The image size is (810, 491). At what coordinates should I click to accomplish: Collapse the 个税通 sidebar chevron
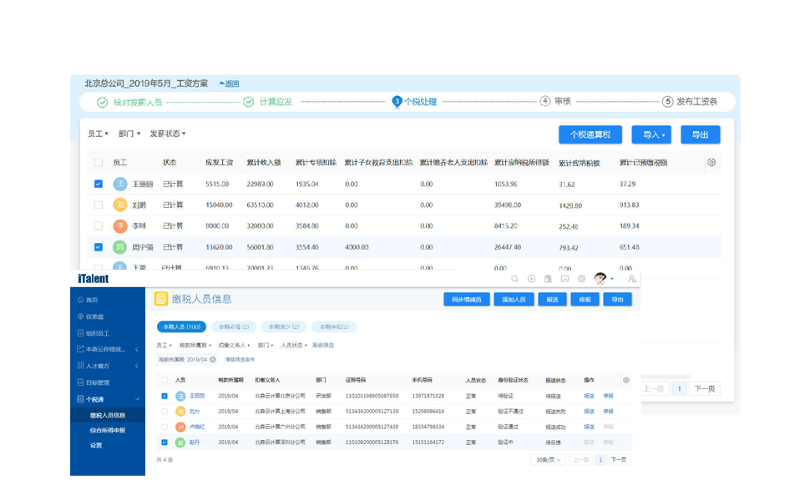coord(137,399)
